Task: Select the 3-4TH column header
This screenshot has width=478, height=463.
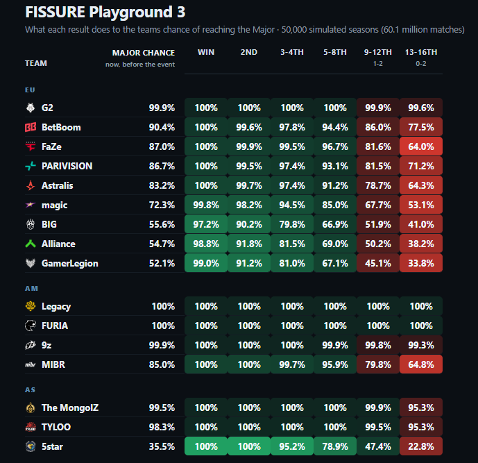Action: pyautogui.click(x=292, y=52)
